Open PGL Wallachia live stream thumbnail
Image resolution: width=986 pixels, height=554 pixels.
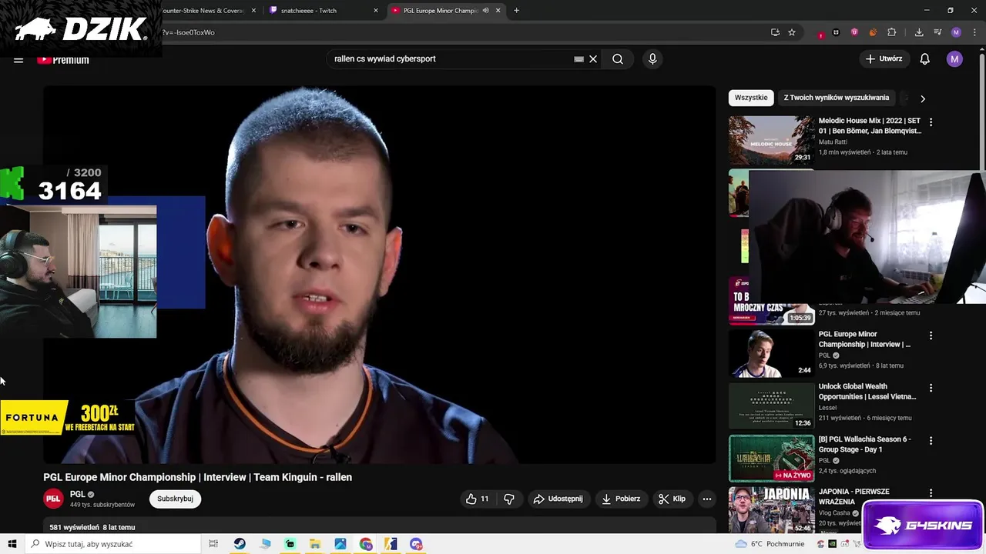pyautogui.click(x=771, y=458)
